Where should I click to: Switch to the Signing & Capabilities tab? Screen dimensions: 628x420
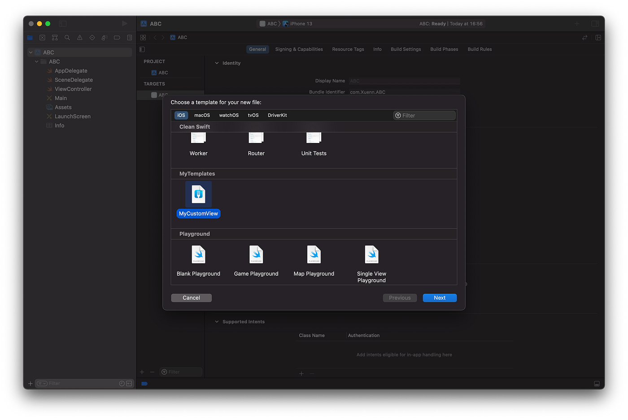pos(299,49)
